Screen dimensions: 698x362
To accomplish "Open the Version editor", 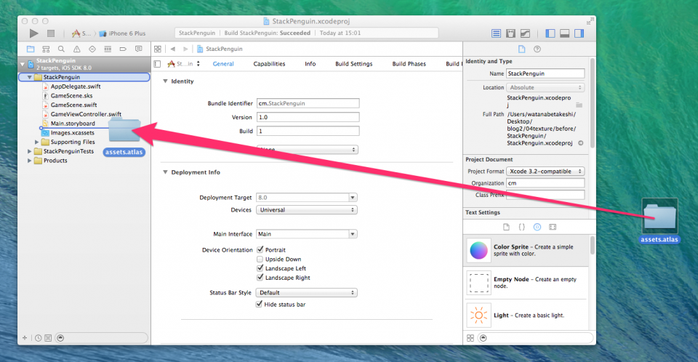I will [x=525, y=33].
